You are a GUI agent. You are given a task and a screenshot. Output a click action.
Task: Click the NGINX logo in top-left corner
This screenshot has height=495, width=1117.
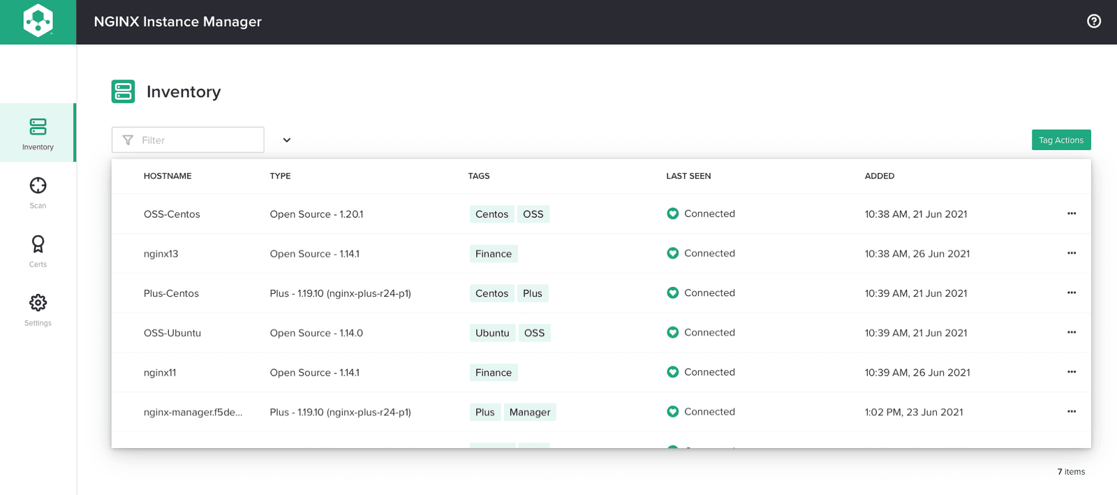pyautogui.click(x=38, y=22)
